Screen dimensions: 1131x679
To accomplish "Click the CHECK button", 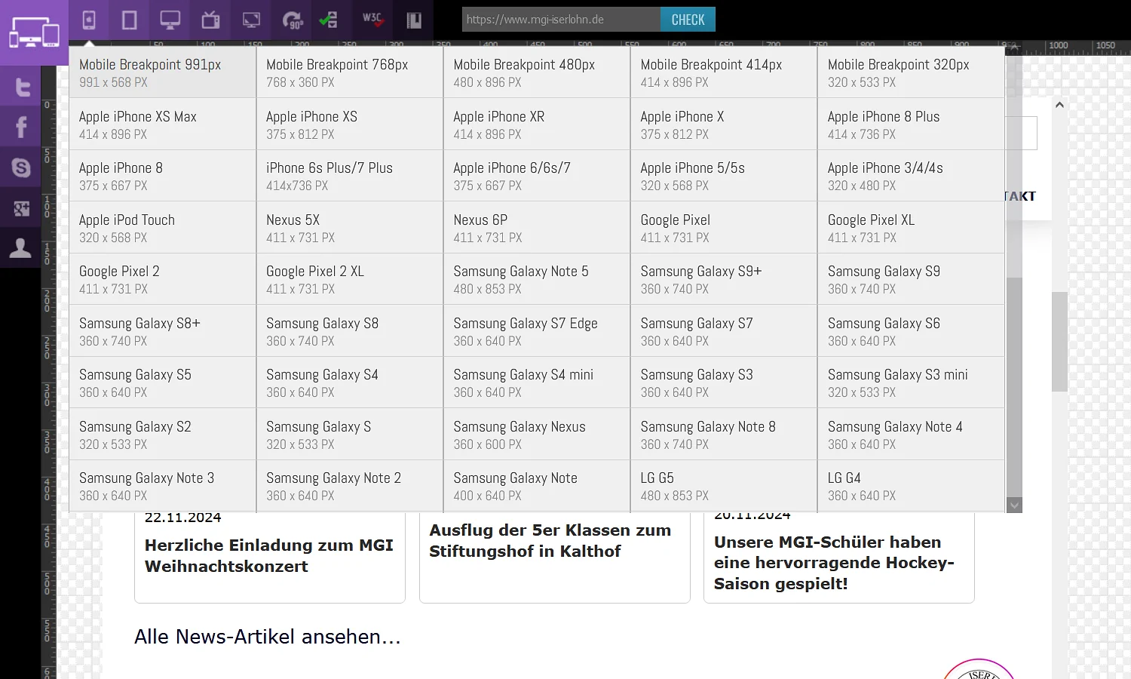I will [688, 20].
